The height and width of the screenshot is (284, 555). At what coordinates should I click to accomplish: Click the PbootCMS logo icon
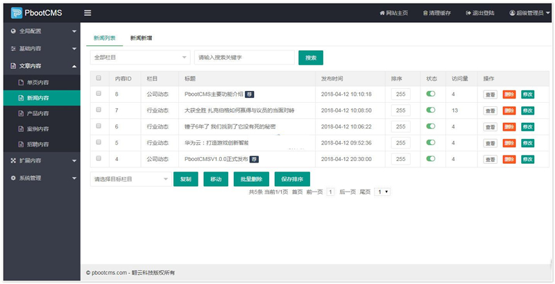click(16, 12)
